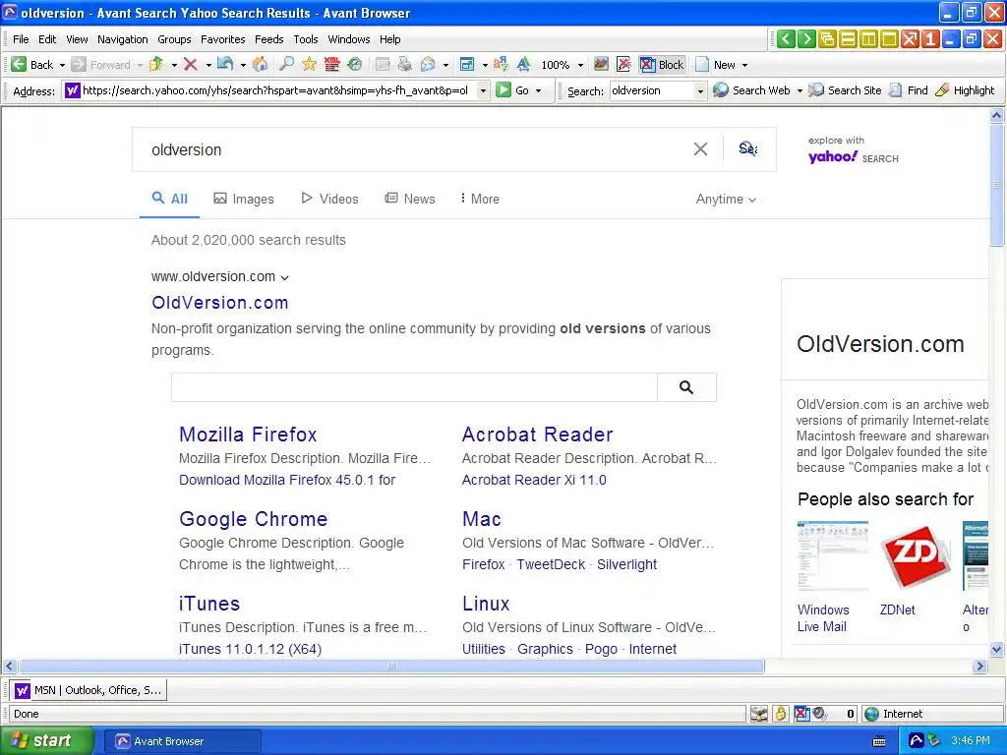Image resolution: width=1007 pixels, height=755 pixels.
Task: Toggle the Flash/ad filter icon
Action: pyautogui.click(x=623, y=64)
